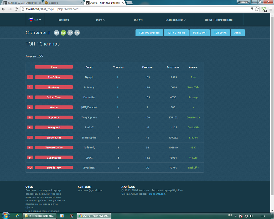Open the eu.4game.com link in the footer

157,194
